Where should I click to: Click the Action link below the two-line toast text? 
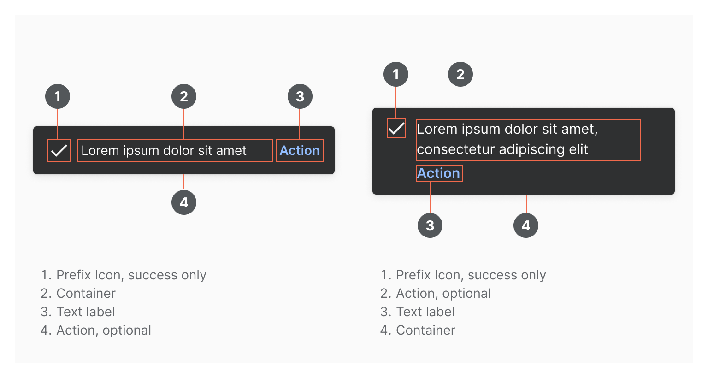(439, 173)
